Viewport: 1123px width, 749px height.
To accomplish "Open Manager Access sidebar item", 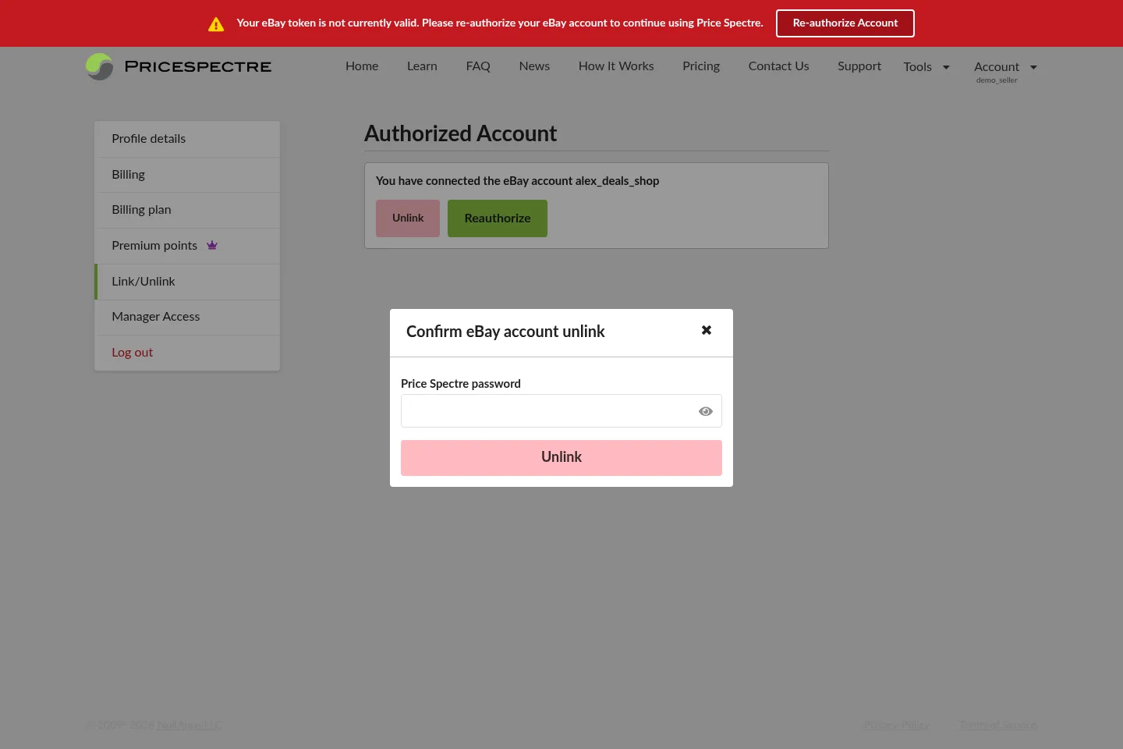I will pyautogui.click(x=187, y=317).
